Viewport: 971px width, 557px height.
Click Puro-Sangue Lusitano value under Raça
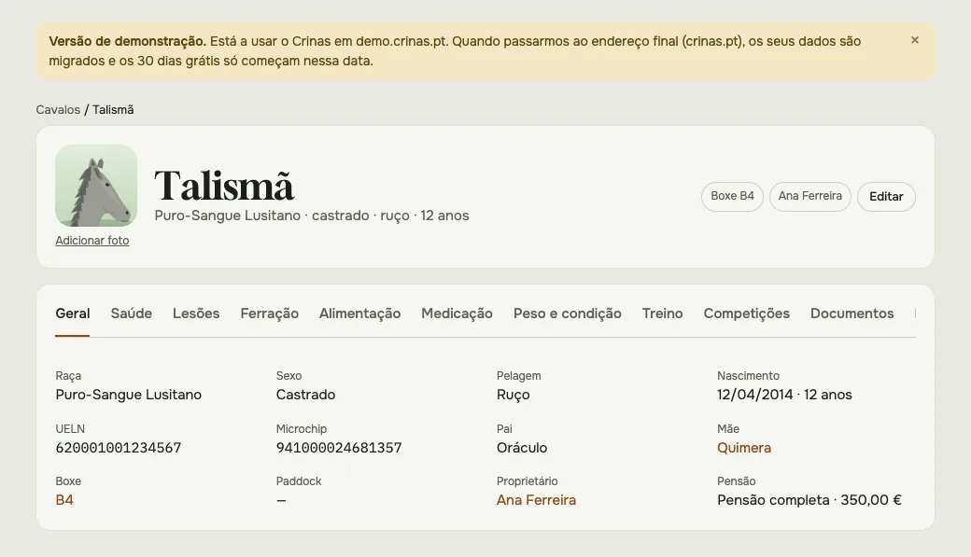128,395
